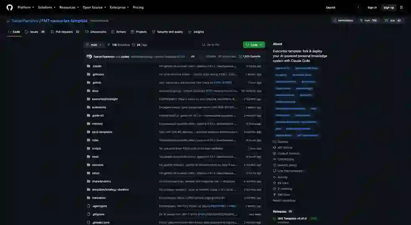The image size is (411, 225).
Task: Click the folder icon for guide-kit
Action: pyautogui.click(x=89, y=115)
